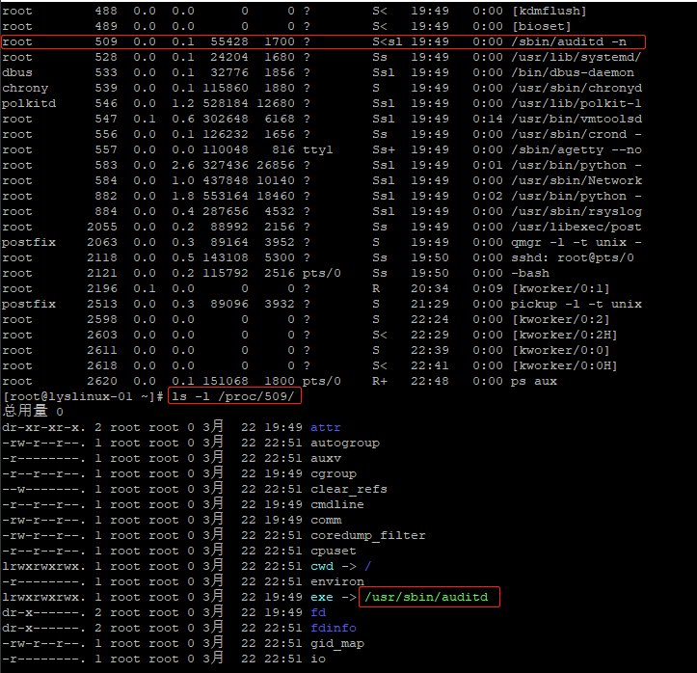
Task: Click the [kworker/0:0] process name
Action: click(x=560, y=350)
